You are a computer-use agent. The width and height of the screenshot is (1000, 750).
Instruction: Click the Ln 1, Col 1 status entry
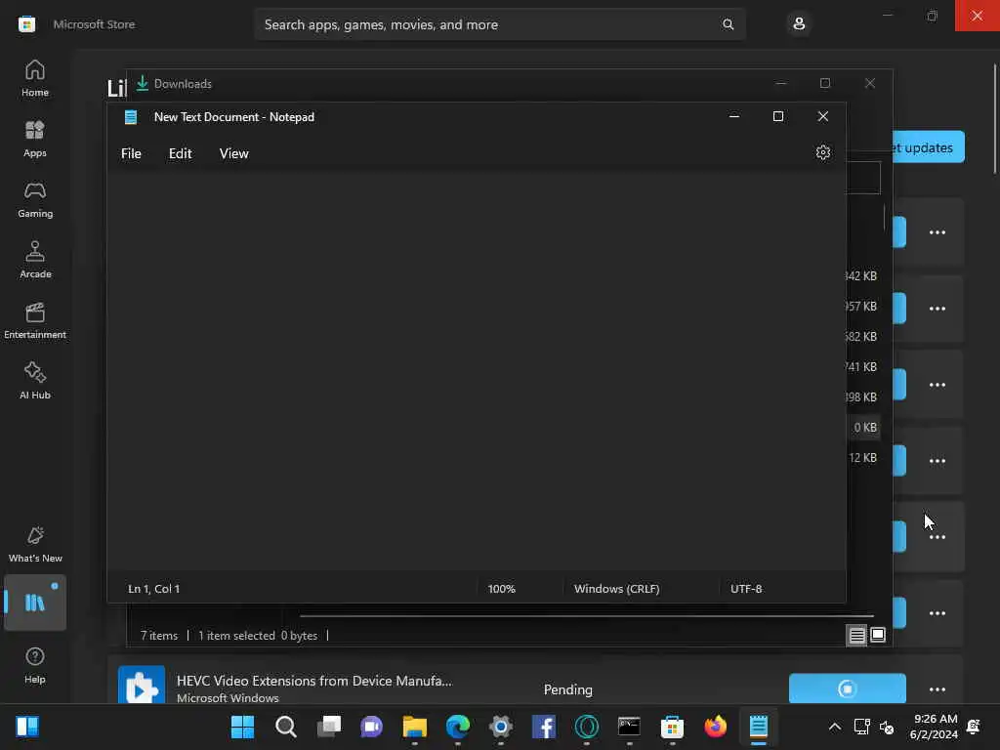(153, 589)
